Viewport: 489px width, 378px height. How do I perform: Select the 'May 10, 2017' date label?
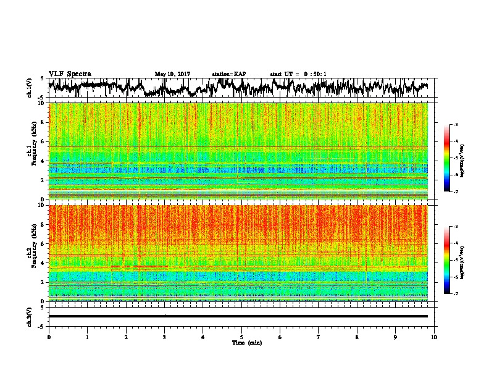pos(172,74)
